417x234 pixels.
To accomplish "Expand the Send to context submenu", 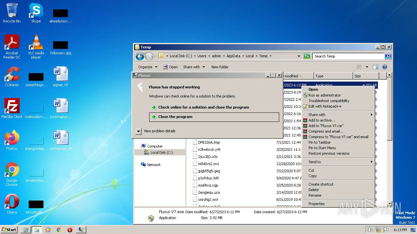I will pos(338,162).
